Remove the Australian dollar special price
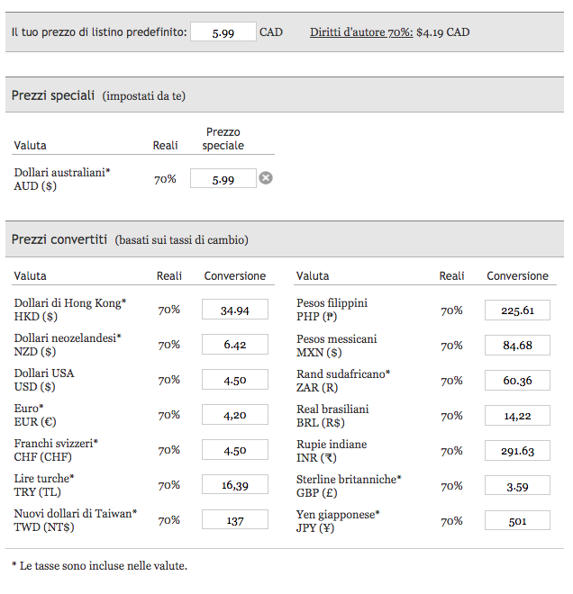 point(266,178)
